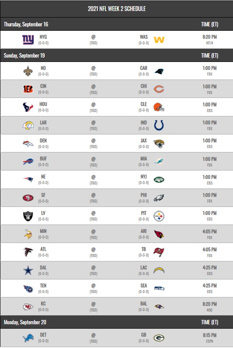Screen dimensions: 233x348
Task: Click the 8:15 PM ESPN game time
Action: pos(209,338)
